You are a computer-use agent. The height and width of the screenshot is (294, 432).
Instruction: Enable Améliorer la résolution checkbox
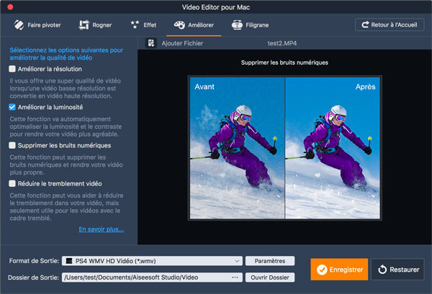(12, 69)
